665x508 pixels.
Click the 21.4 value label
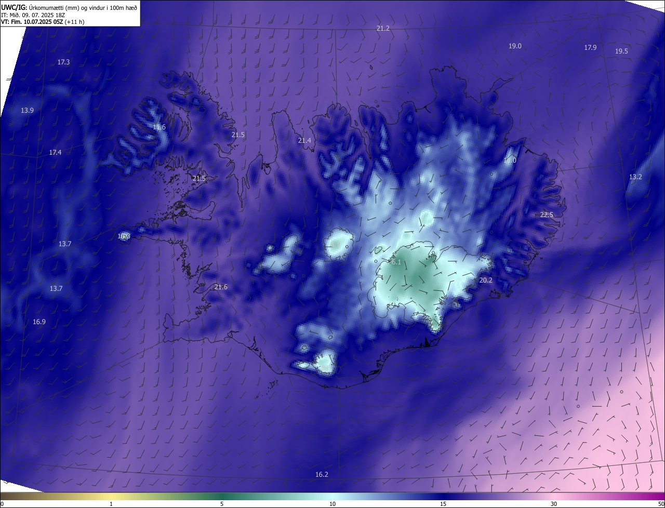coord(304,141)
